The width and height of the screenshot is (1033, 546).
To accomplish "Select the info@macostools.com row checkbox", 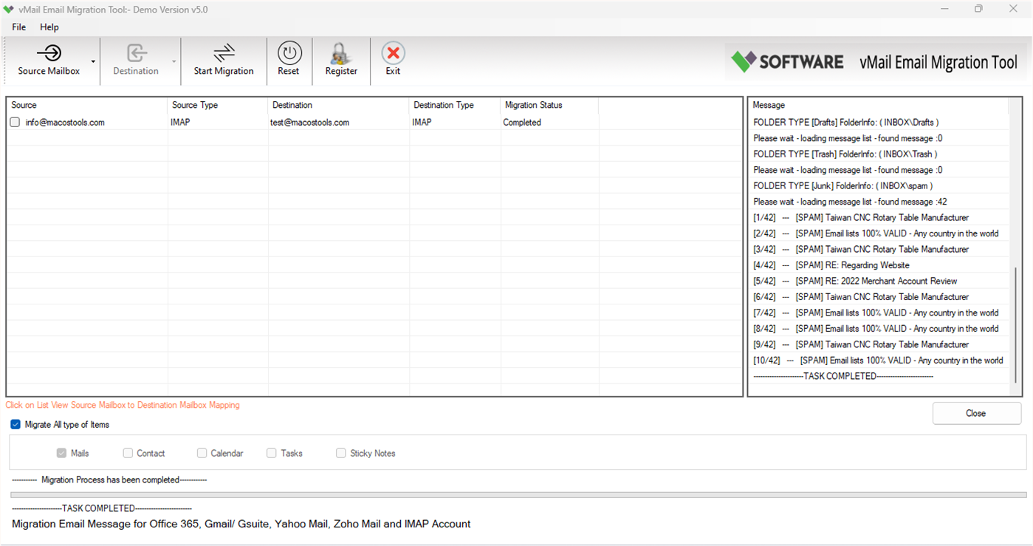I will pyautogui.click(x=14, y=122).
